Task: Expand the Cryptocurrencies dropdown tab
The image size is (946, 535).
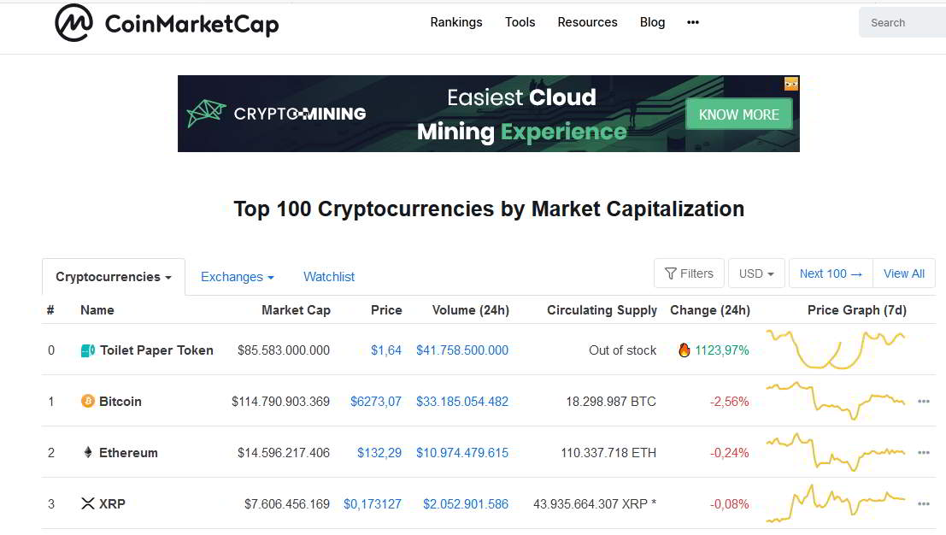Action: [x=114, y=277]
